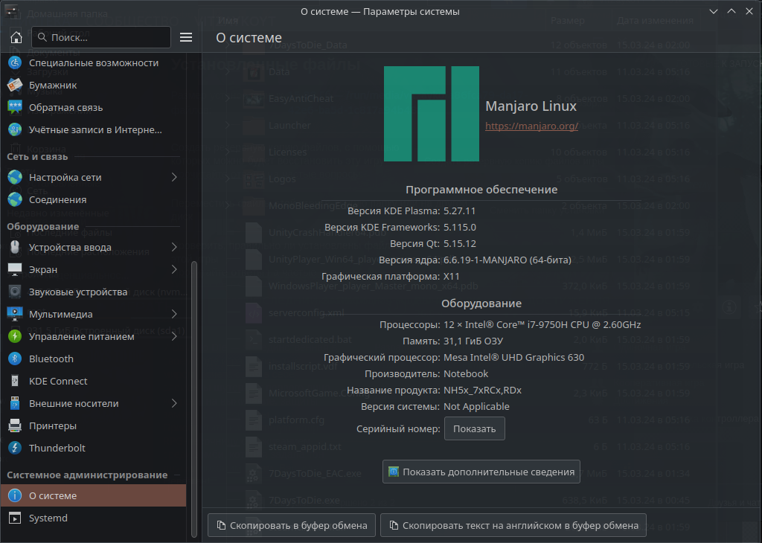Expand the Внешние носители chevron

pyautogui.click(x=174, y=404)
